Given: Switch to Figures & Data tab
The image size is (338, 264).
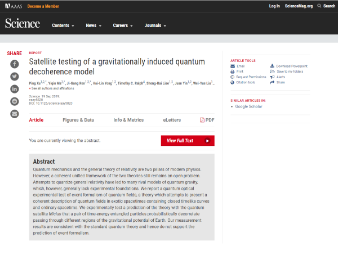Looking at the screenshot, I should pos(78,120).
